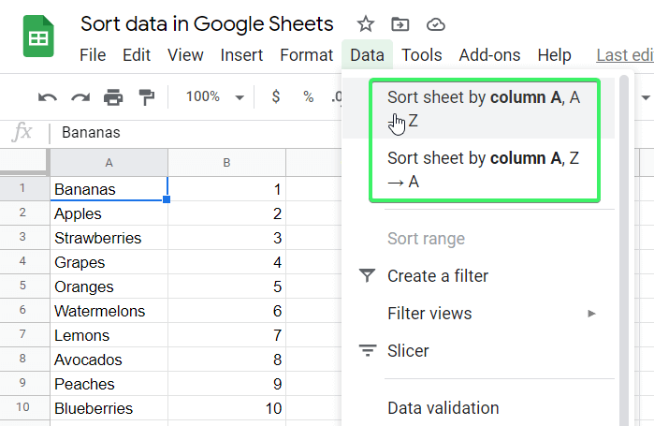The height and width of the screenshot is (426, 654).
Task: Click the move to folder icon
Action: pos(400,24)
